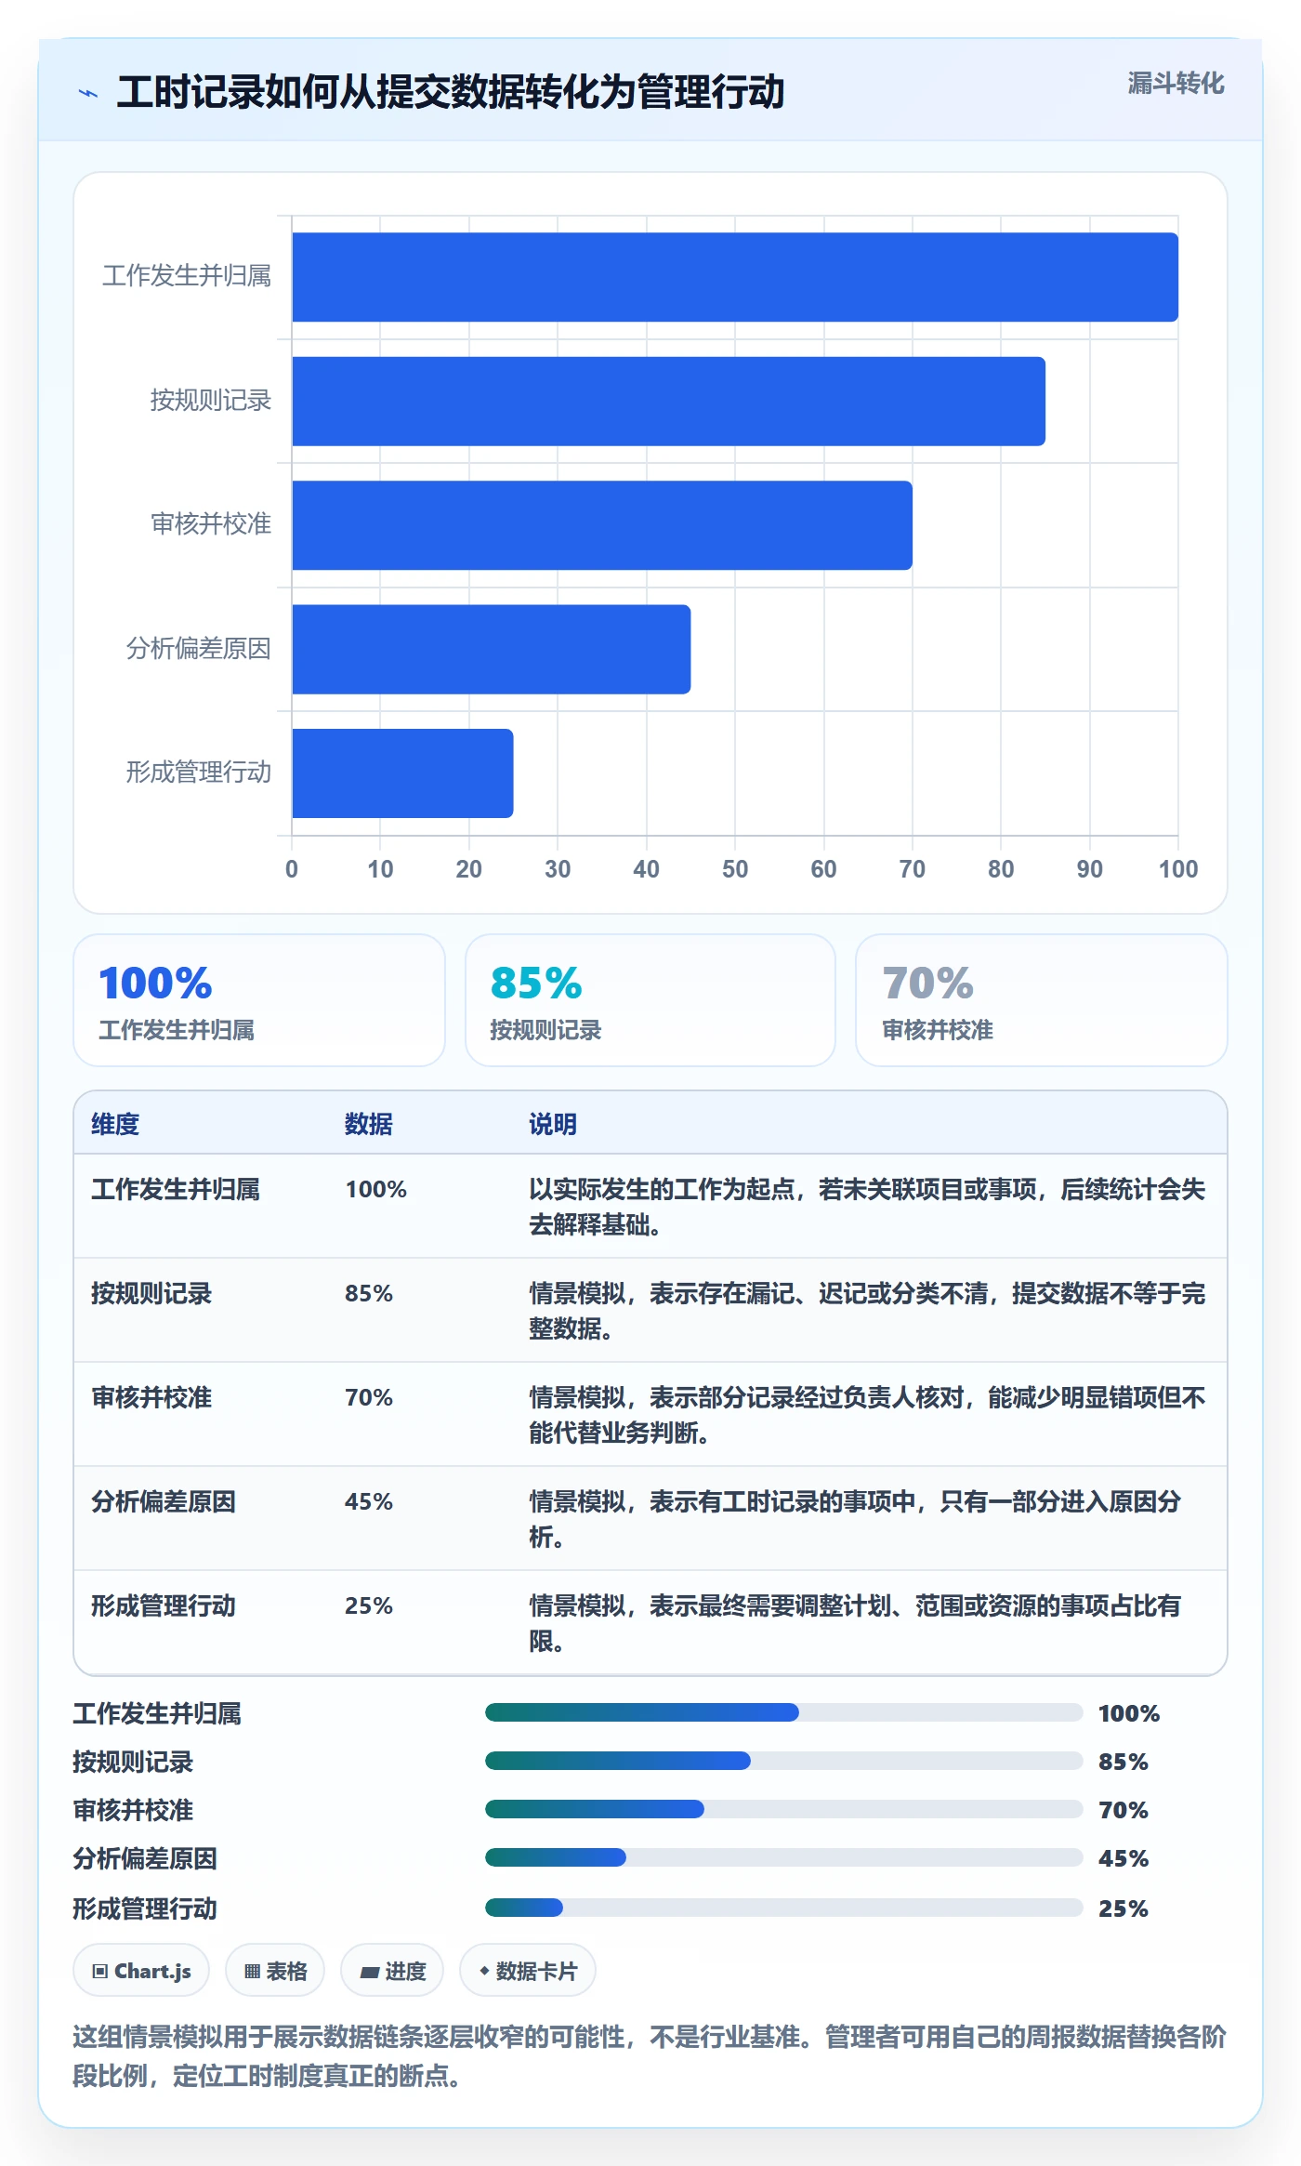
Task: Click table cell 45% in 分析偏差原因 row
Action: (369, 1501)
